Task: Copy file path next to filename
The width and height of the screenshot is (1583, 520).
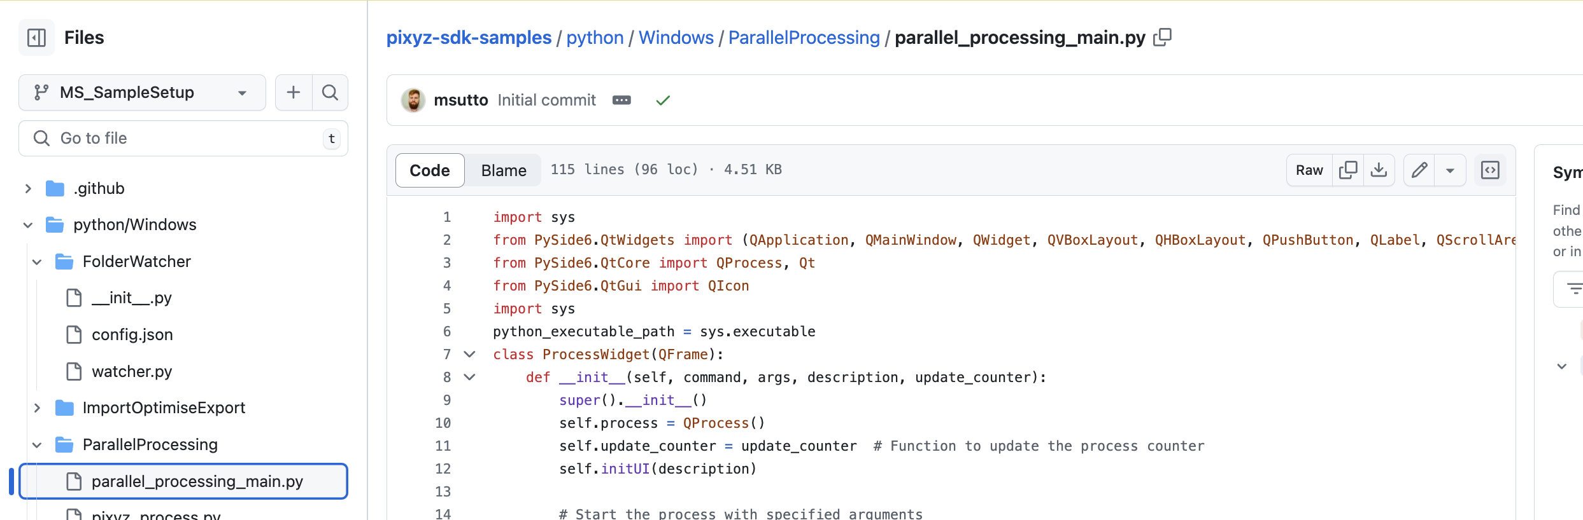Action: [1162, 38]
